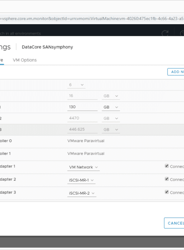184x250 pixels.
Task: Switch to the VM Options tab
Action: coord(25,60)
